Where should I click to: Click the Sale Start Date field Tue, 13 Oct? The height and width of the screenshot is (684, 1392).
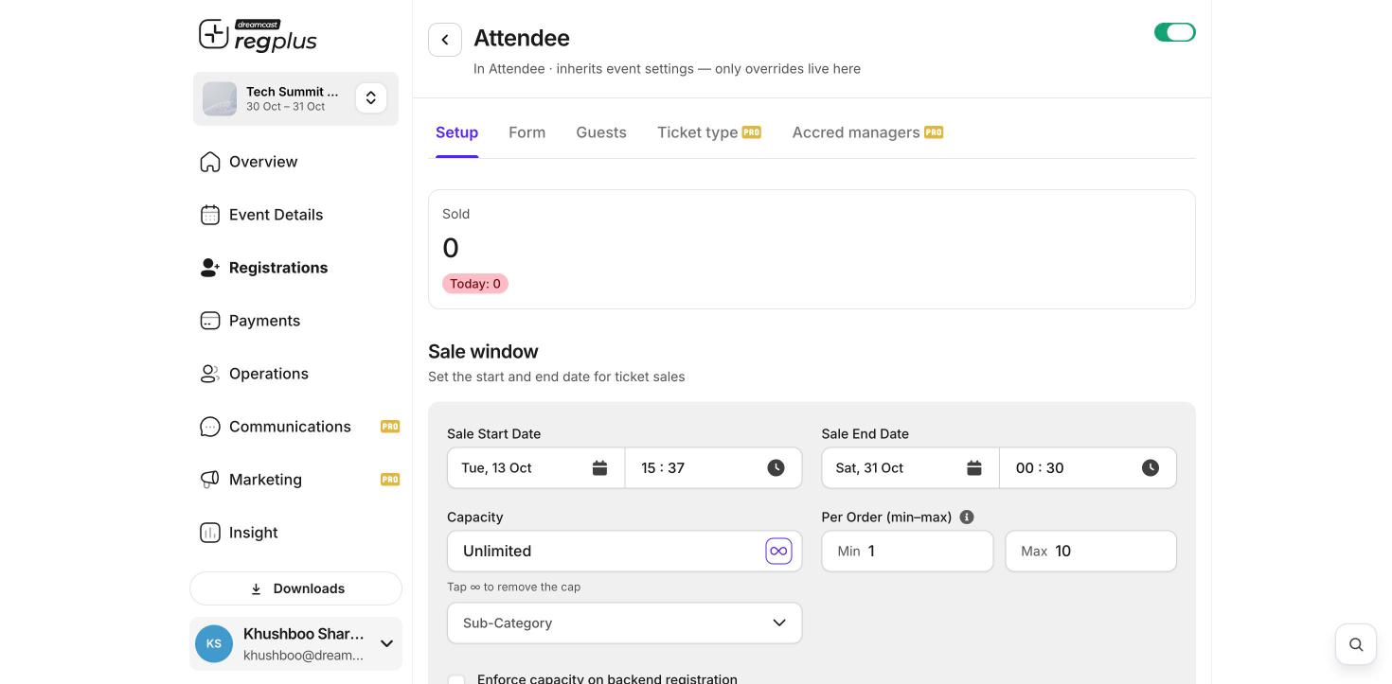(536, 468)
